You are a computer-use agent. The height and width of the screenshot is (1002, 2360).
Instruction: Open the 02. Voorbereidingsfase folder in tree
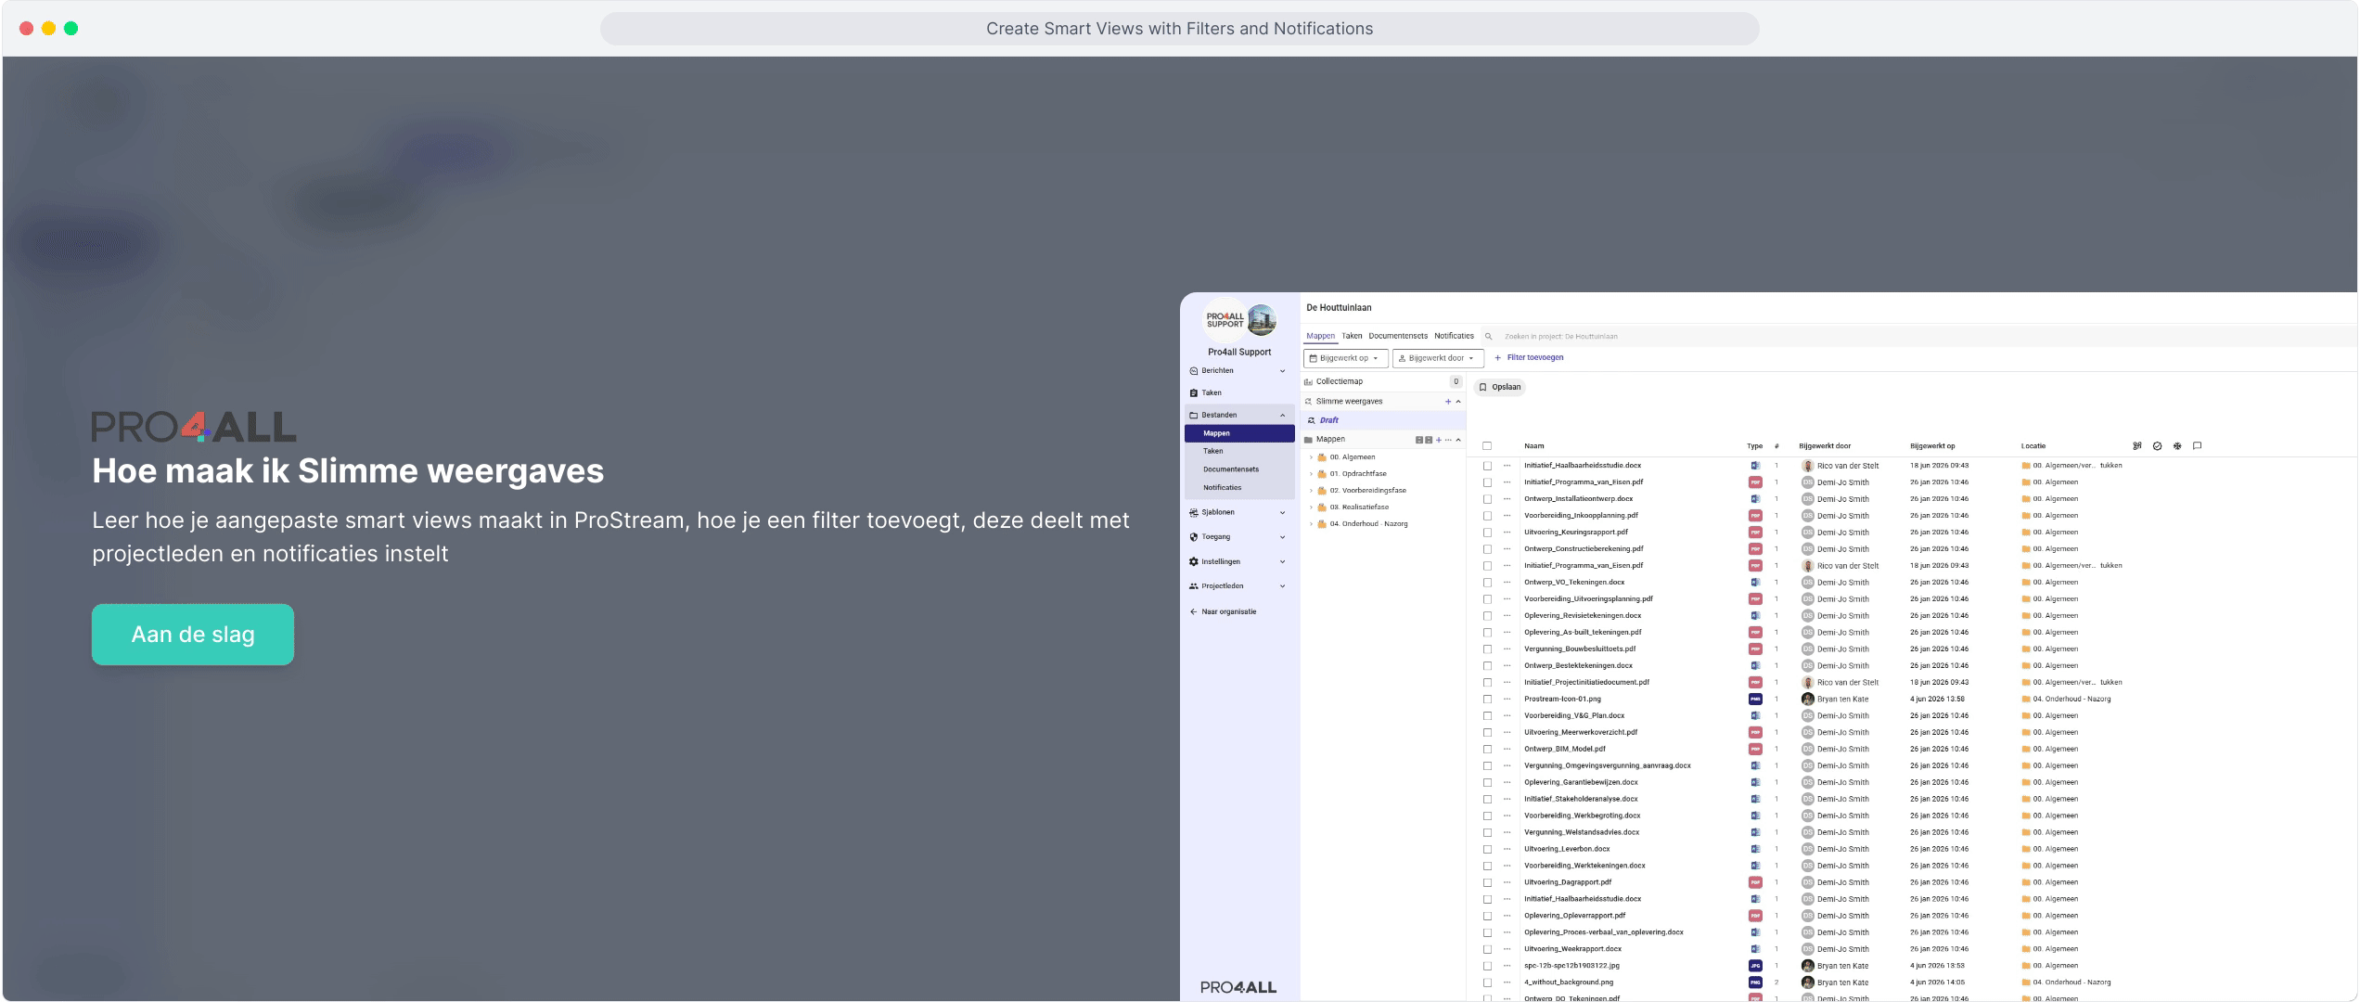point(1367,491)
